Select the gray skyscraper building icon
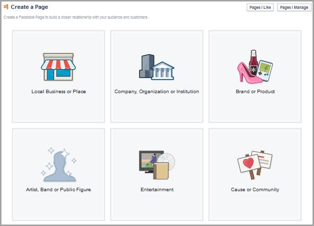This screenshot has width=314, height=226. click(x=146, y=66)
